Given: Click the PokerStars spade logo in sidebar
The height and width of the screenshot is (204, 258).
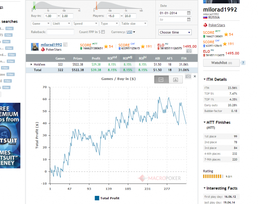Looking at the screenshot, I should [x=205, y=25].
